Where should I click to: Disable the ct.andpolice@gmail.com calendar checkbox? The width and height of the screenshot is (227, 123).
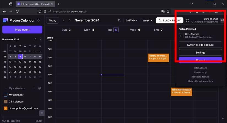pos(6,108)
